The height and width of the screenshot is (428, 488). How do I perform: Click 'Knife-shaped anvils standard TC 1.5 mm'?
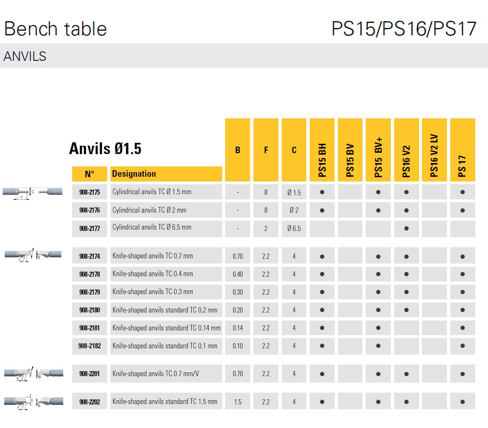165,402
